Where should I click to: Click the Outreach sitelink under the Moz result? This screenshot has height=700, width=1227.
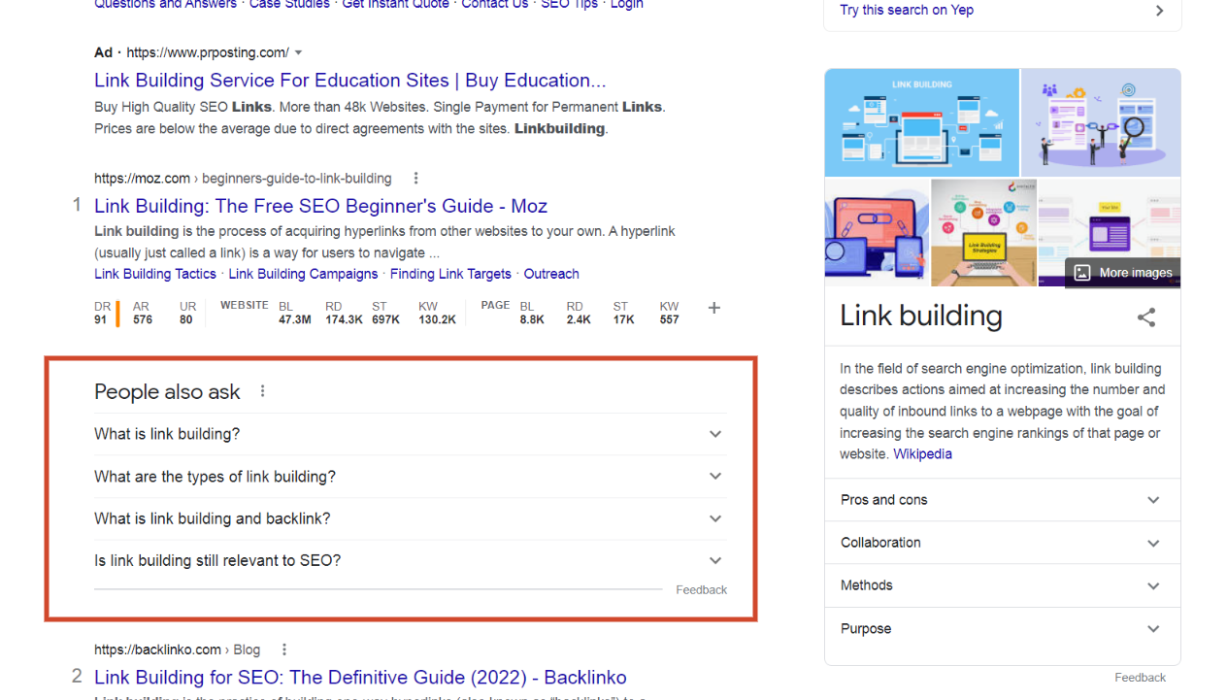coord(551,274)
